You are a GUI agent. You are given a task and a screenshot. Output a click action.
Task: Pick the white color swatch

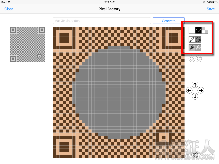[191, 30]
